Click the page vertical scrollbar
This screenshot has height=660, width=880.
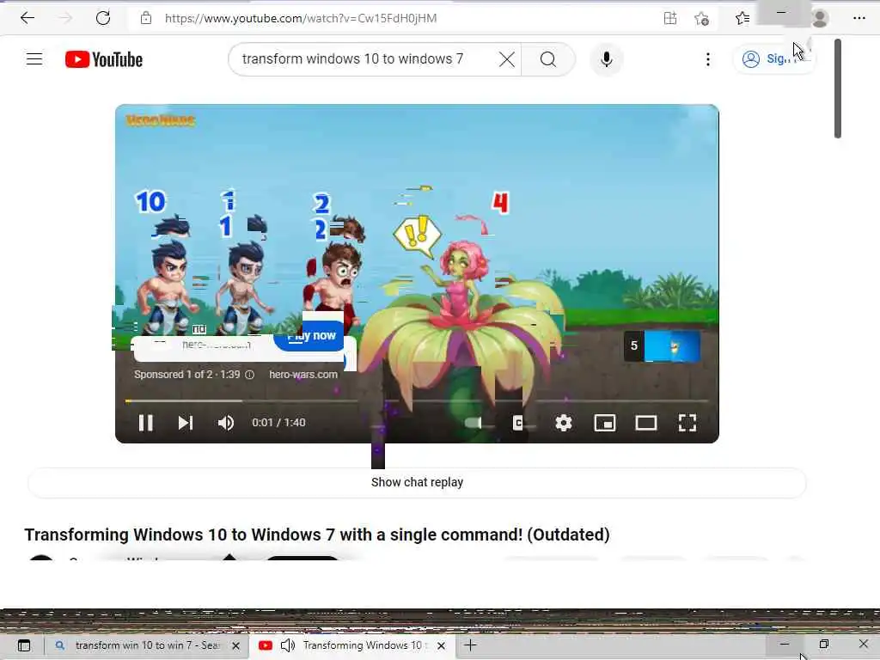coord(837,89)
